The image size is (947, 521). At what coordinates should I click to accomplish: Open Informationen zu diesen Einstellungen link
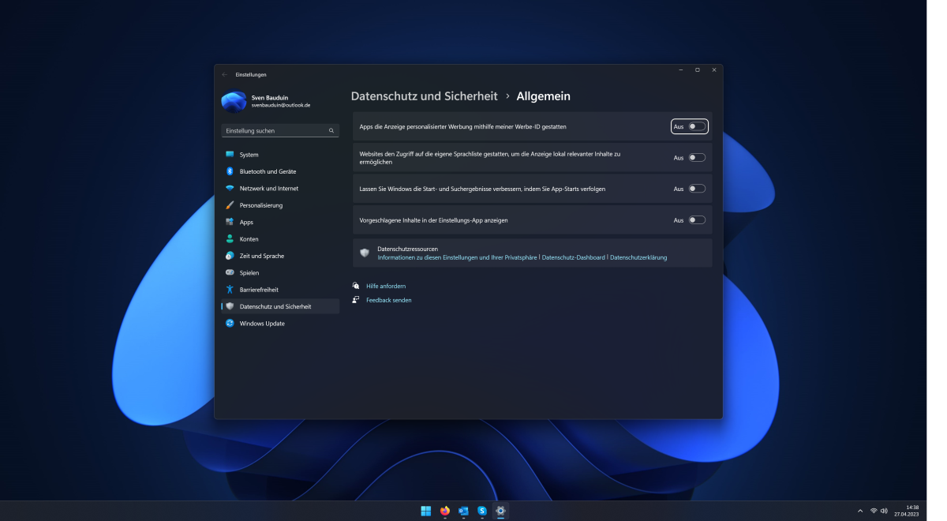coord(457,257)
